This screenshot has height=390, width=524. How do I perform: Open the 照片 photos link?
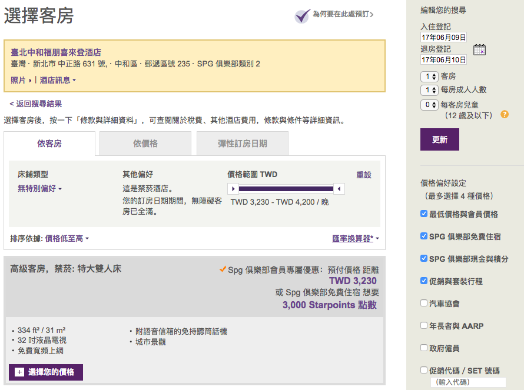point(21,80)
